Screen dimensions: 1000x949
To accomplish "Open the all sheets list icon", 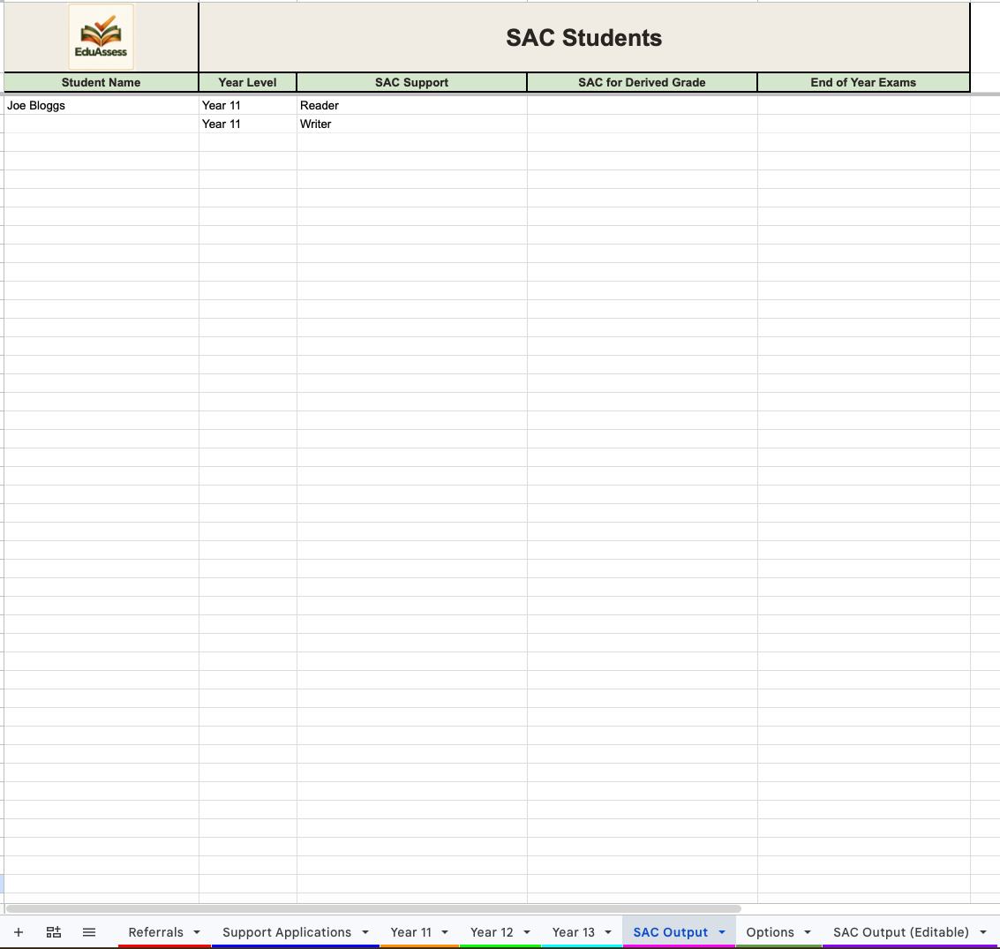I will [x=89, y=932].
